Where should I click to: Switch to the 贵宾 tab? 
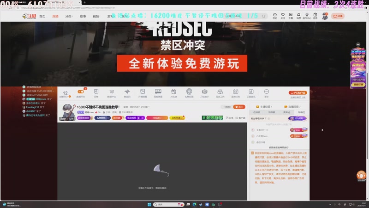286,112
